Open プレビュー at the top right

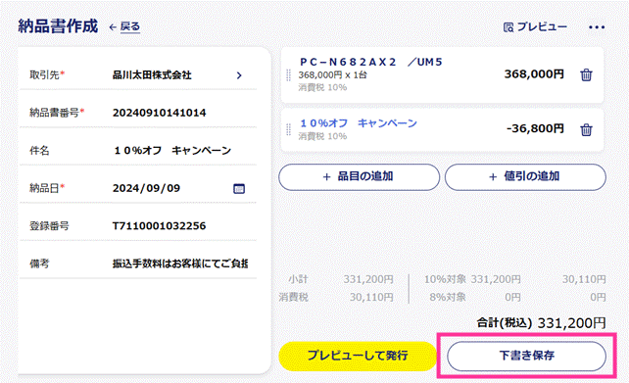(535, 26)
